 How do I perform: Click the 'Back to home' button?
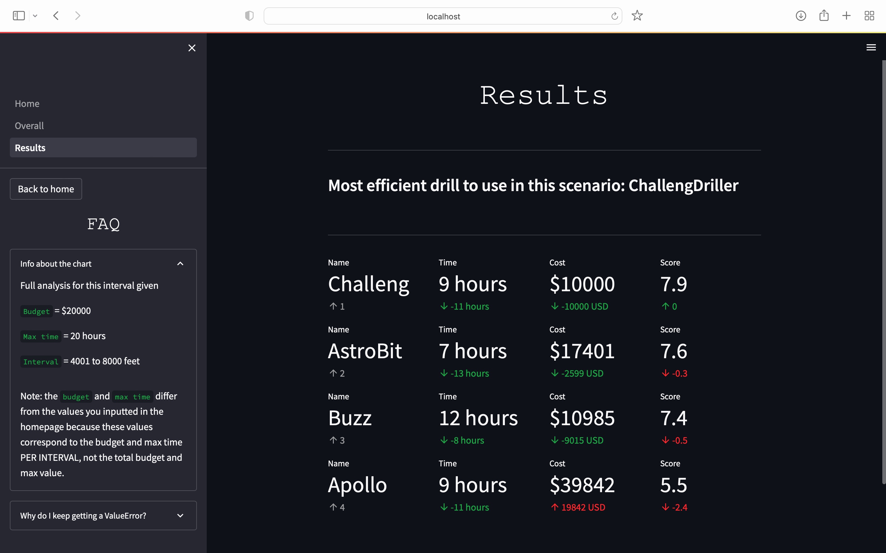click(46, 189)
